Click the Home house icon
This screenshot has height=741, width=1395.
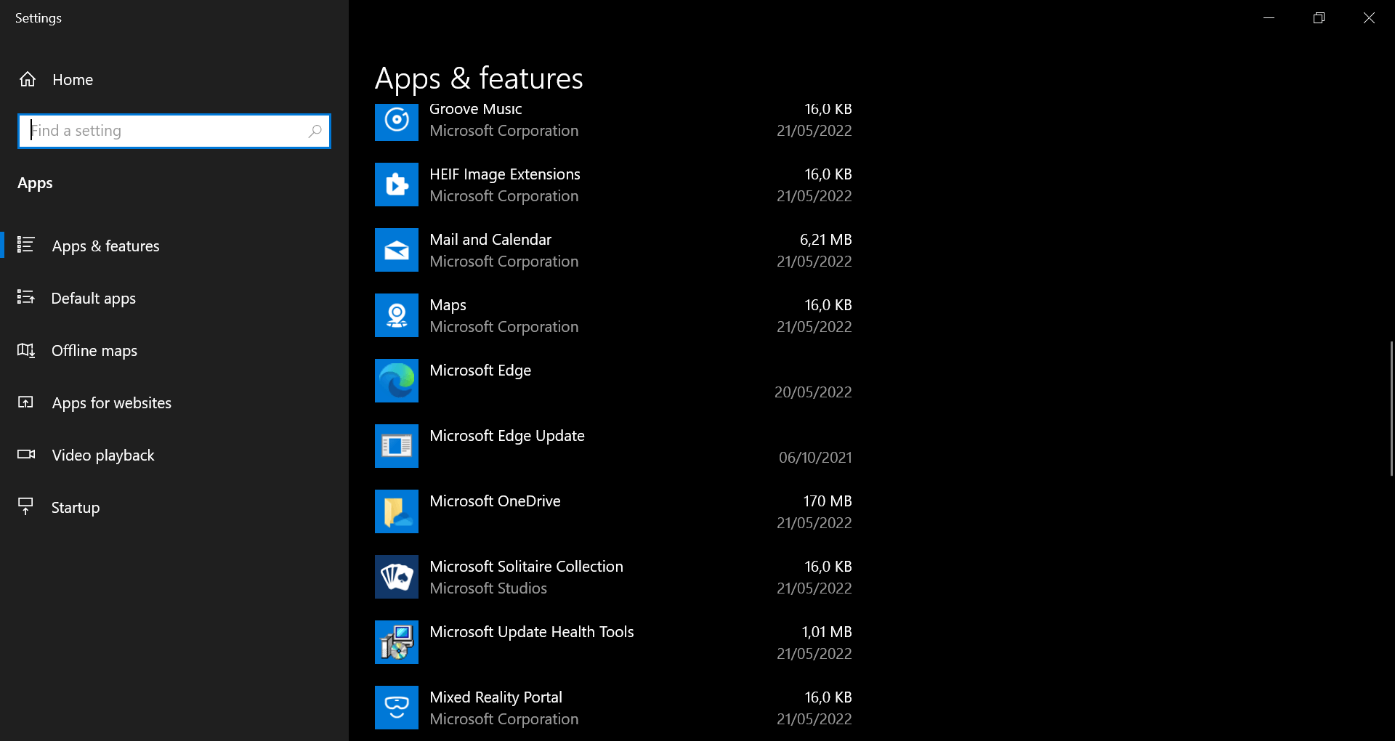(x=28, y=79)
